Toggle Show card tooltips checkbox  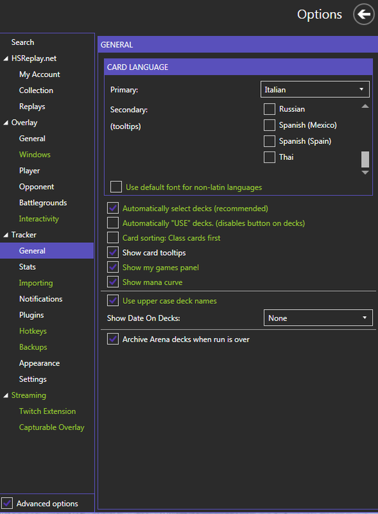[113, 253]
